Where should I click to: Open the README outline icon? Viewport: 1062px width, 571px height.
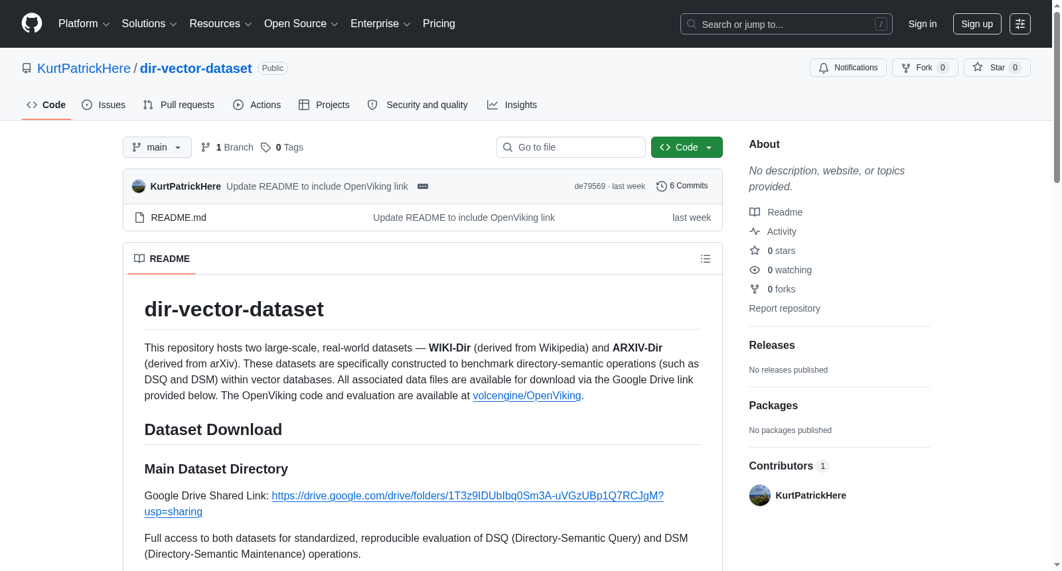point(706,259)
